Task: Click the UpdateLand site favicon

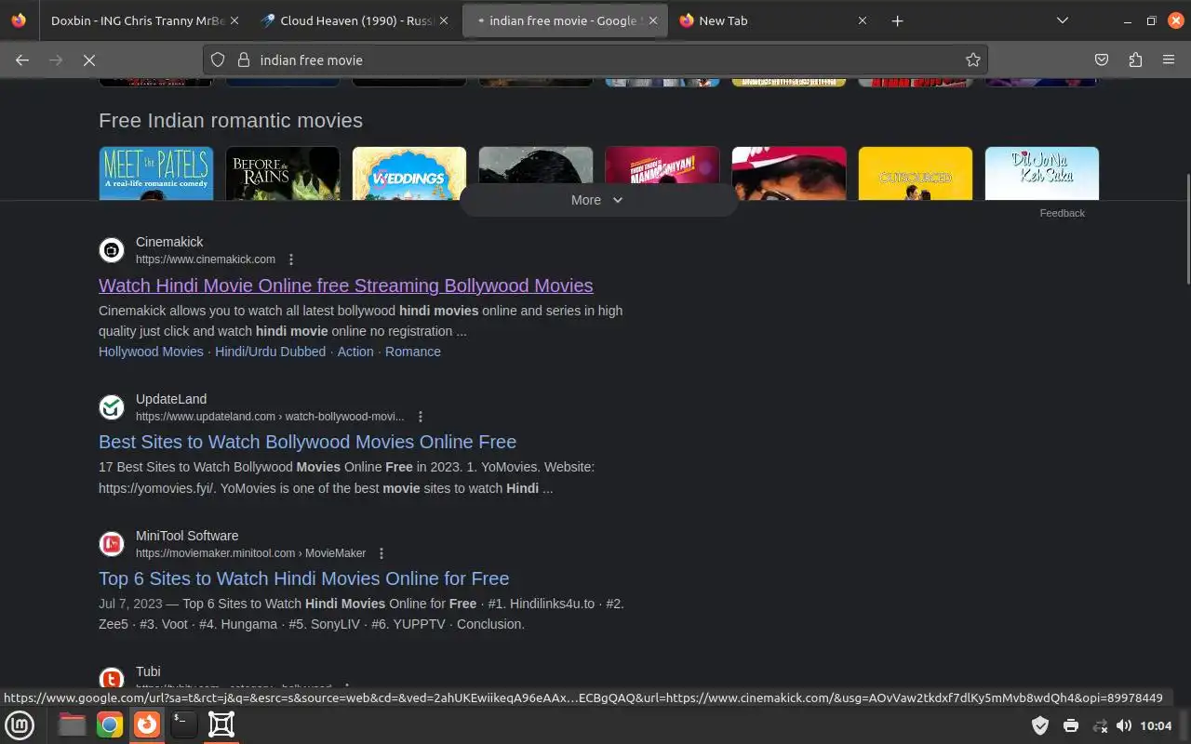Action: (x=112, y=407)
